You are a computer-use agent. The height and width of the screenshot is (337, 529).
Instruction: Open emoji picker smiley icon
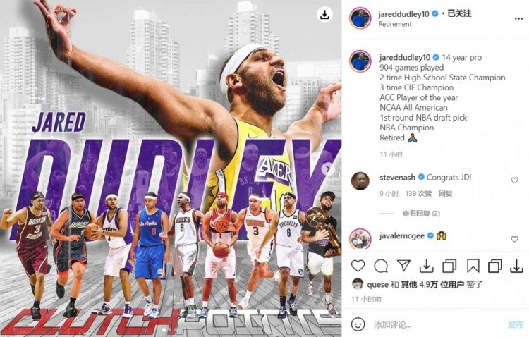358,324
